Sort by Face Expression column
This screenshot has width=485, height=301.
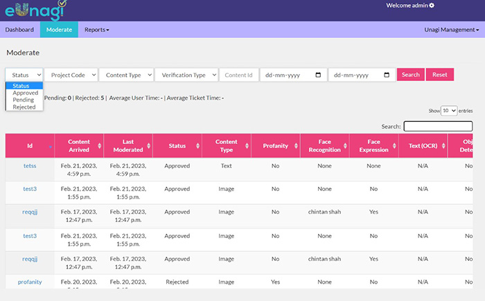[x=394, y=146]
